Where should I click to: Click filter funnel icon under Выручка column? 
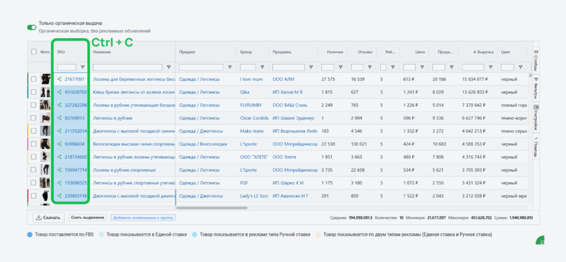pyautogui.click(x=491, y=67)
